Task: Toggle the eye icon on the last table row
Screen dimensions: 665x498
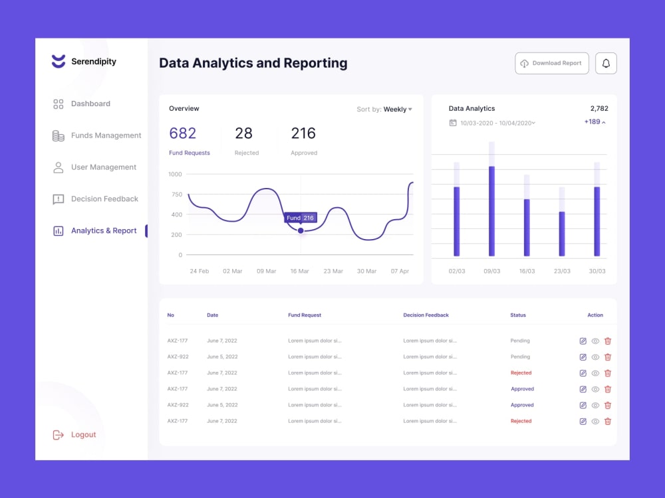Action: pyautogui.click(x=595, y=421)
